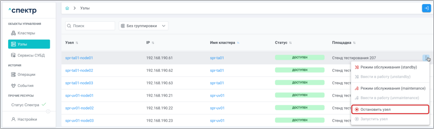Select Остановить узел menu item
The width and height of the screenshot is (434, 129).
pos(390,109)
